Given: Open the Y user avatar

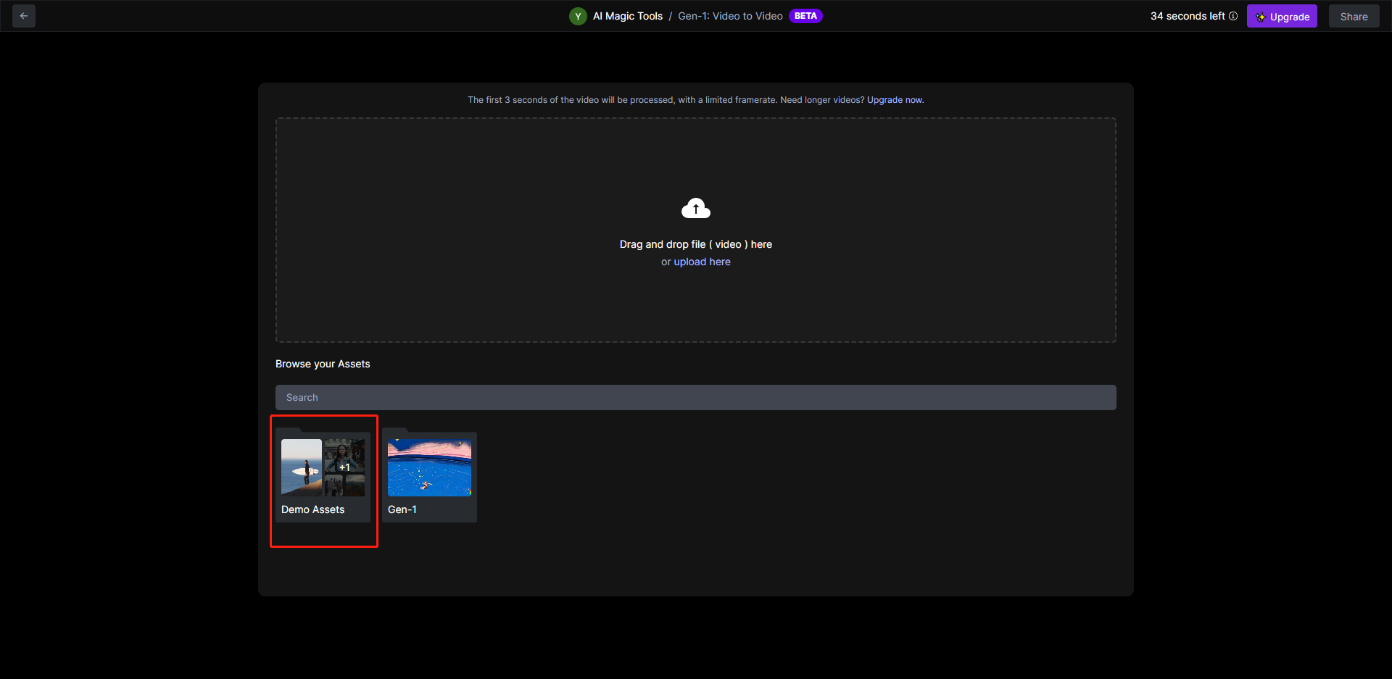Looking at the screenshot, I should [578, 16].
